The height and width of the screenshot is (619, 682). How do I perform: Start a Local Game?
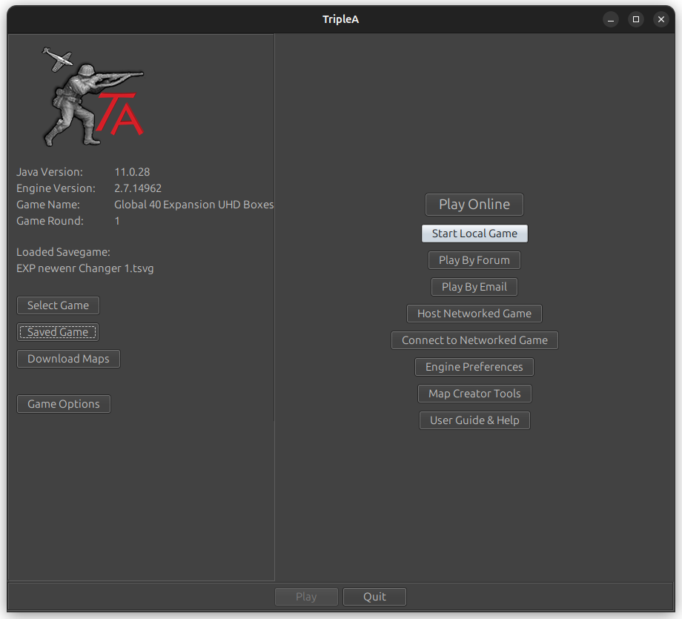click(474, 234)
